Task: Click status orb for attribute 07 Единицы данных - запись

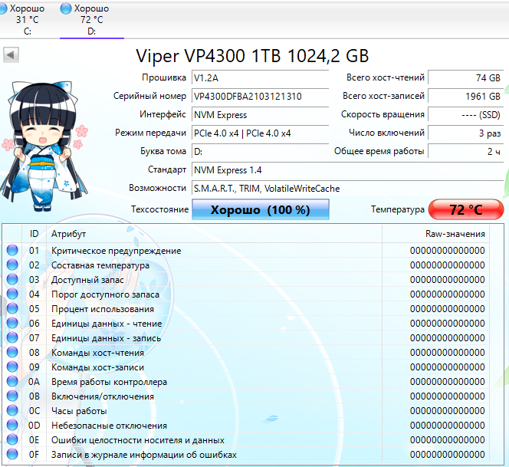Action: 12,338
